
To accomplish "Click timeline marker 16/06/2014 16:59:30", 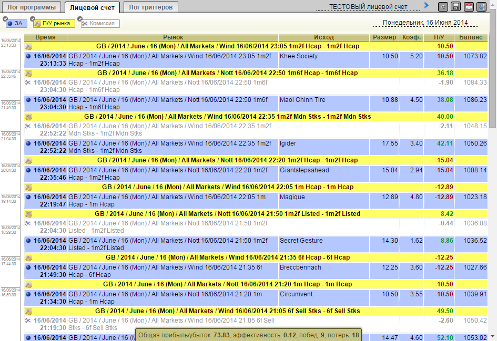I will pos(11,292).
